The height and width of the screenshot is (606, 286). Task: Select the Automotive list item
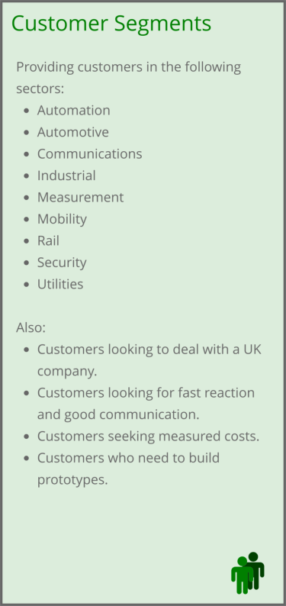click(x=73, y=132)
